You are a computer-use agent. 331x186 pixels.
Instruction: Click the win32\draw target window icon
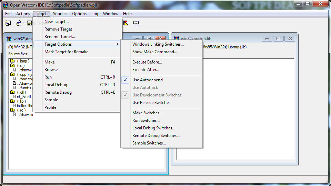pyautogui.click(x=9, y=38)
